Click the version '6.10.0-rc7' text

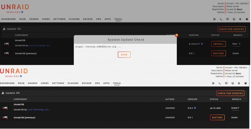point(194,44)
